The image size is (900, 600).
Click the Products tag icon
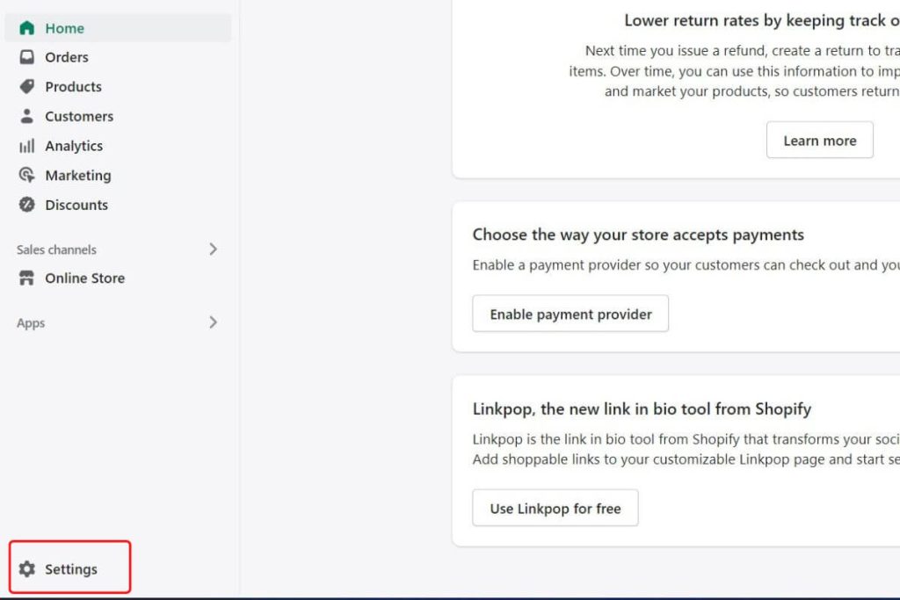(27, 87)
